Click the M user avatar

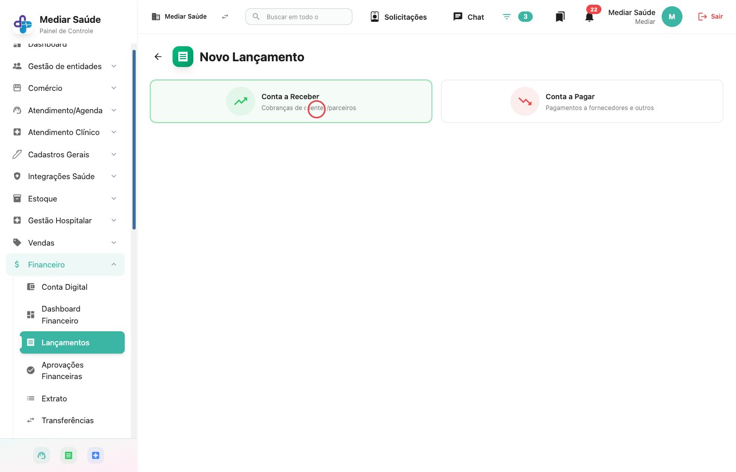click(x=672, y=17)
